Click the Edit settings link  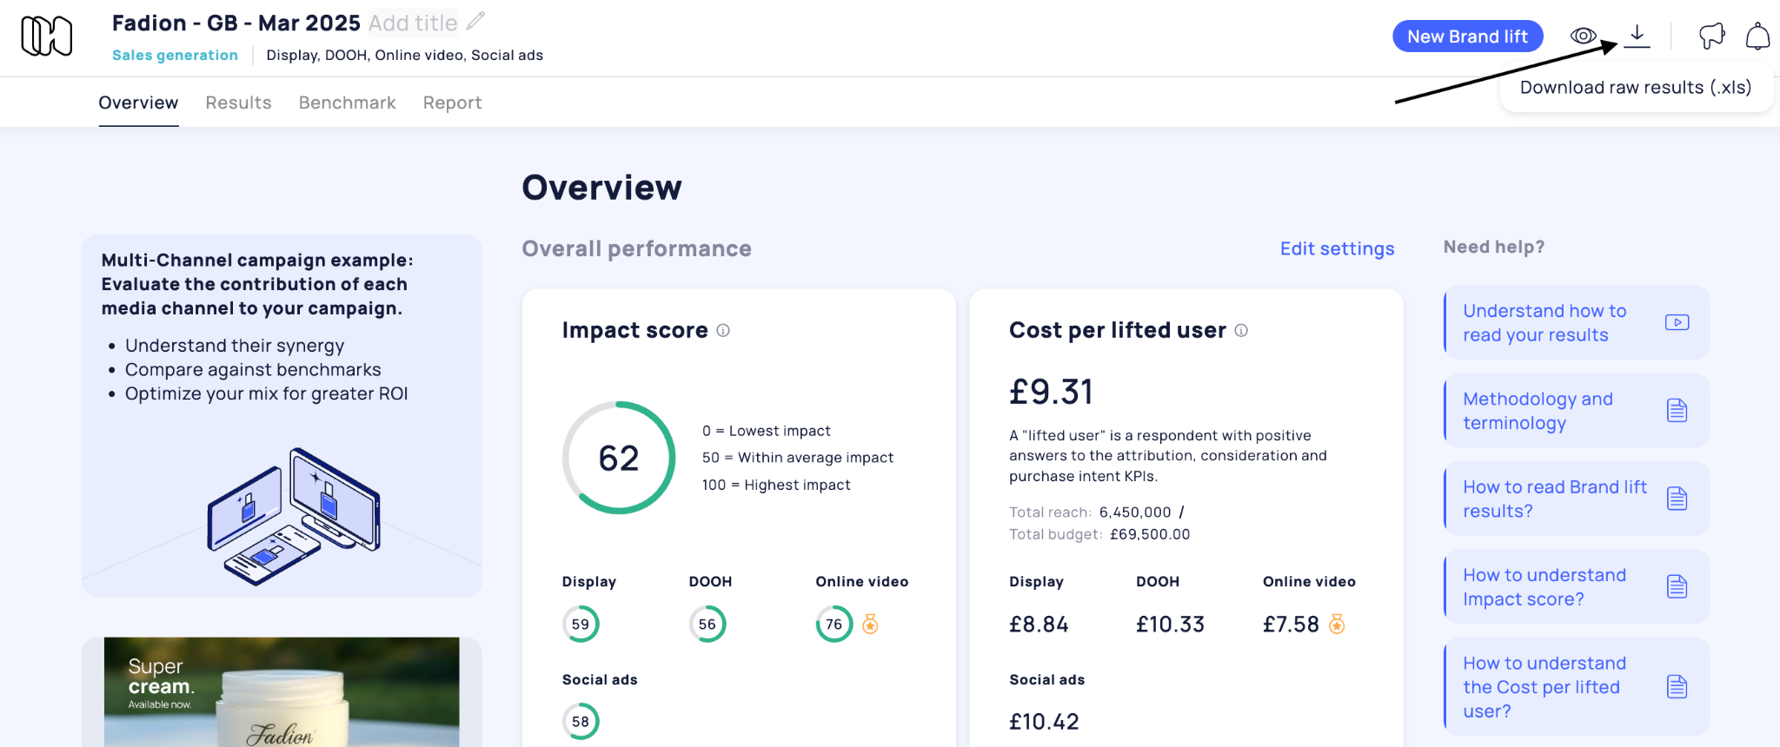click(1337, 248)
